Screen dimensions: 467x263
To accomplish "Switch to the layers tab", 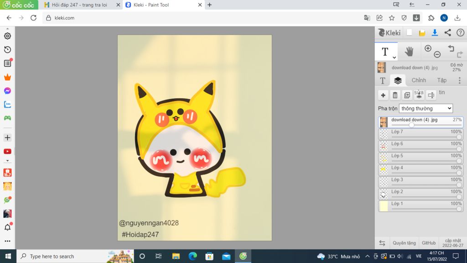I will (398, 80).
